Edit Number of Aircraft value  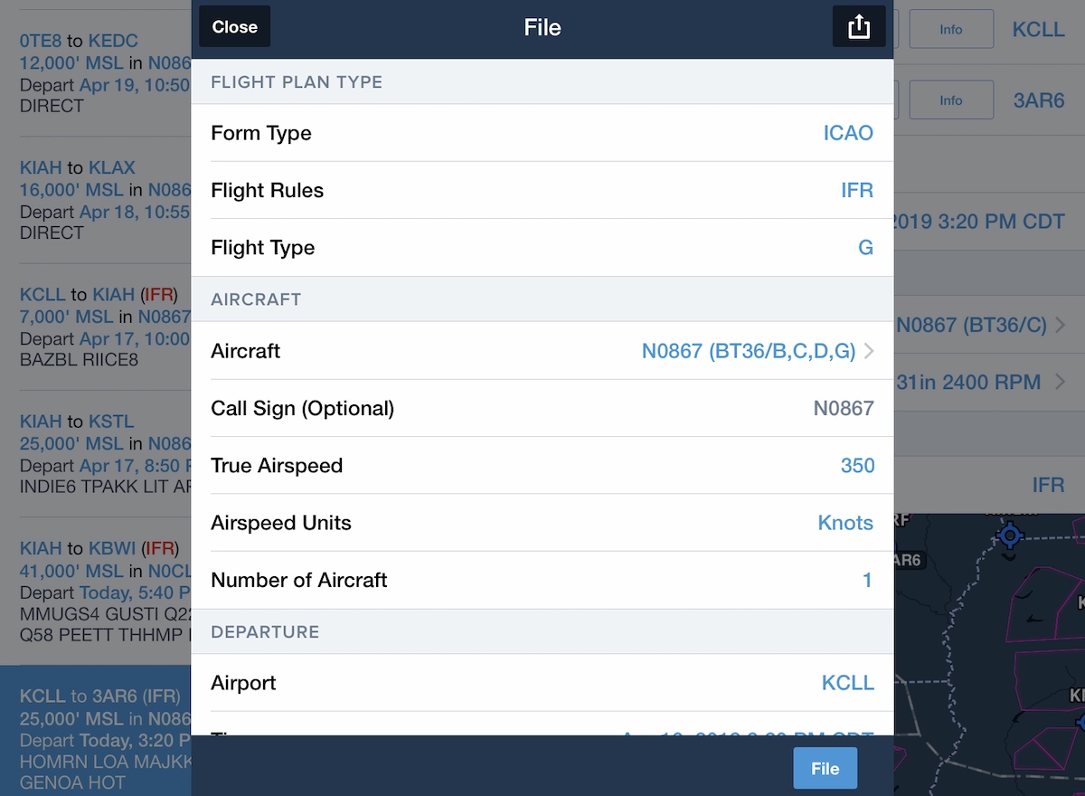point(542,580)
